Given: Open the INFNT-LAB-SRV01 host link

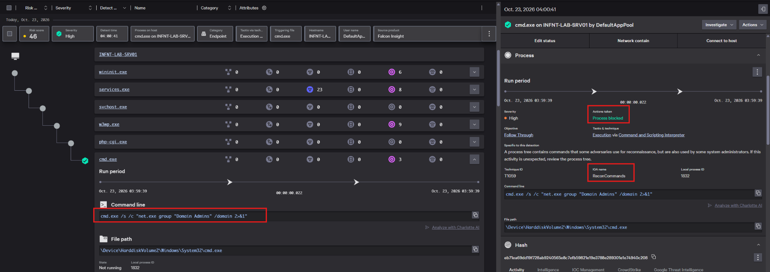Looking at the screenshot, I should tap(118, 55).
